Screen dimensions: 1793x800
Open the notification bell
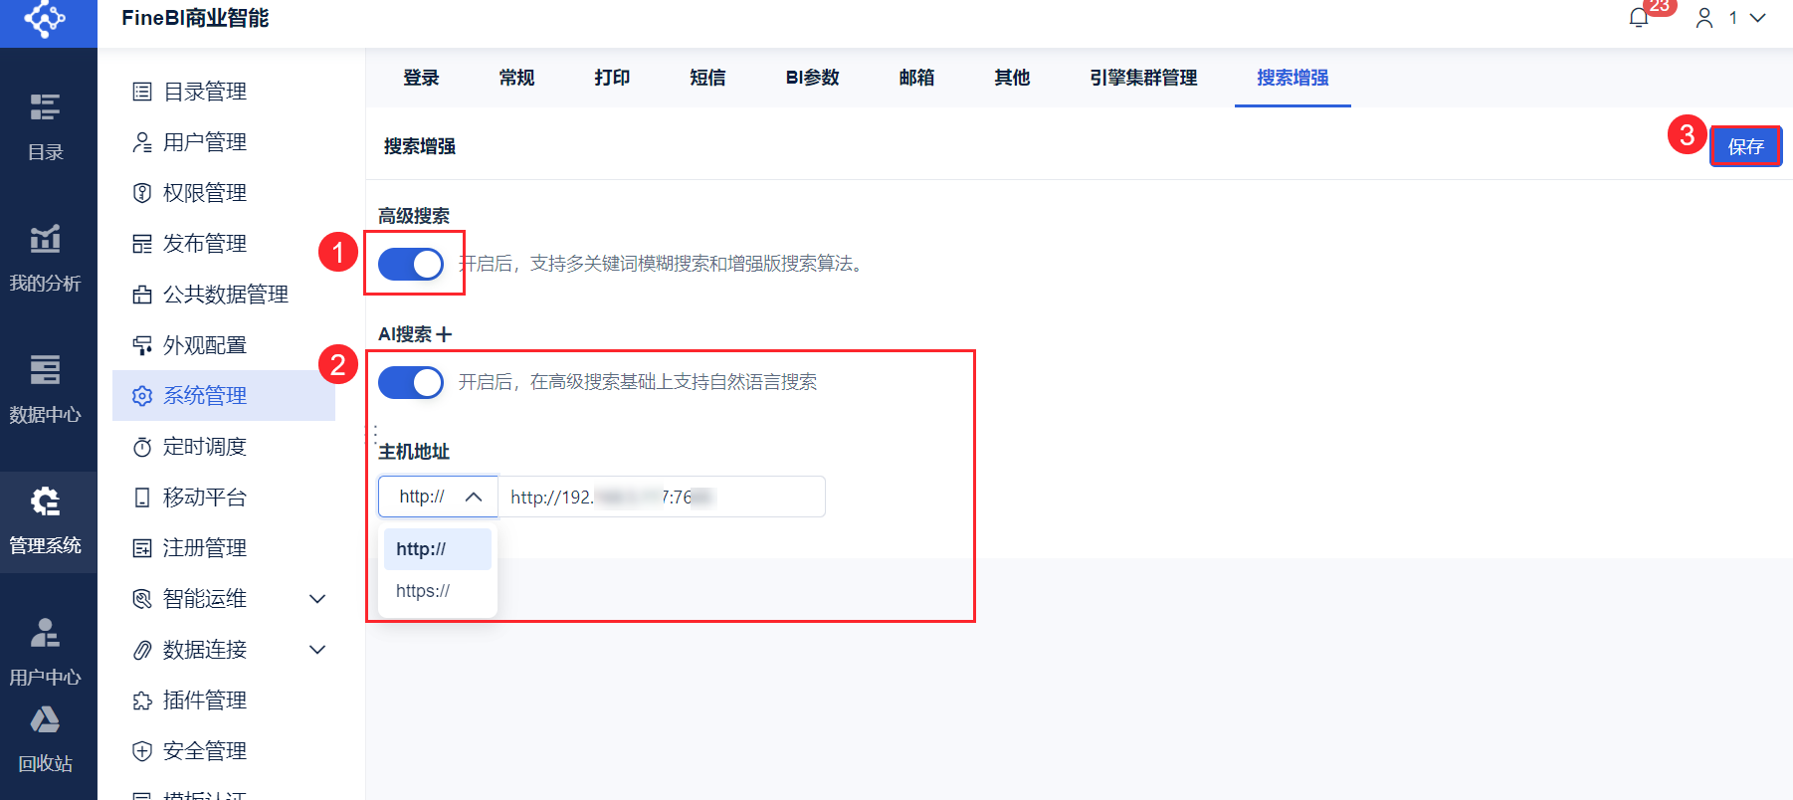point(1639,18)
